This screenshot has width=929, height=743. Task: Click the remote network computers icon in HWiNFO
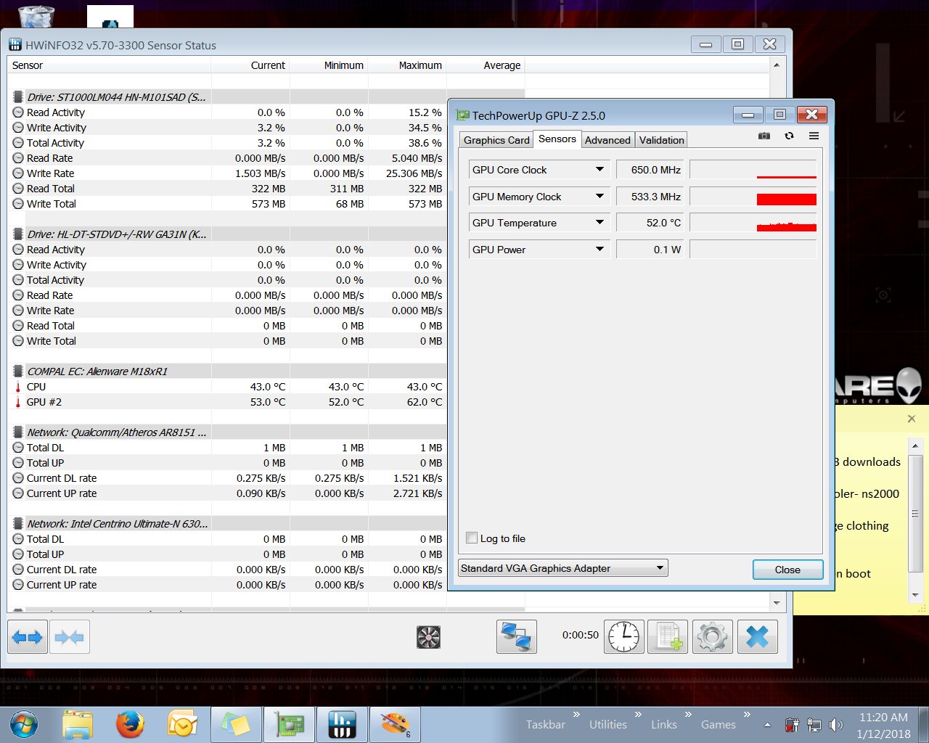tap(517, 637)
